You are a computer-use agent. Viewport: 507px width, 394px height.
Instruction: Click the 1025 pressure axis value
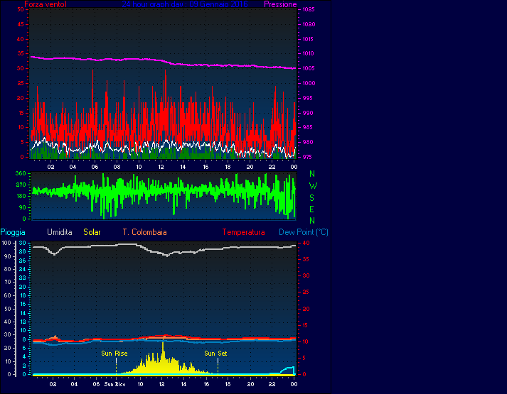tap(309, 9)
